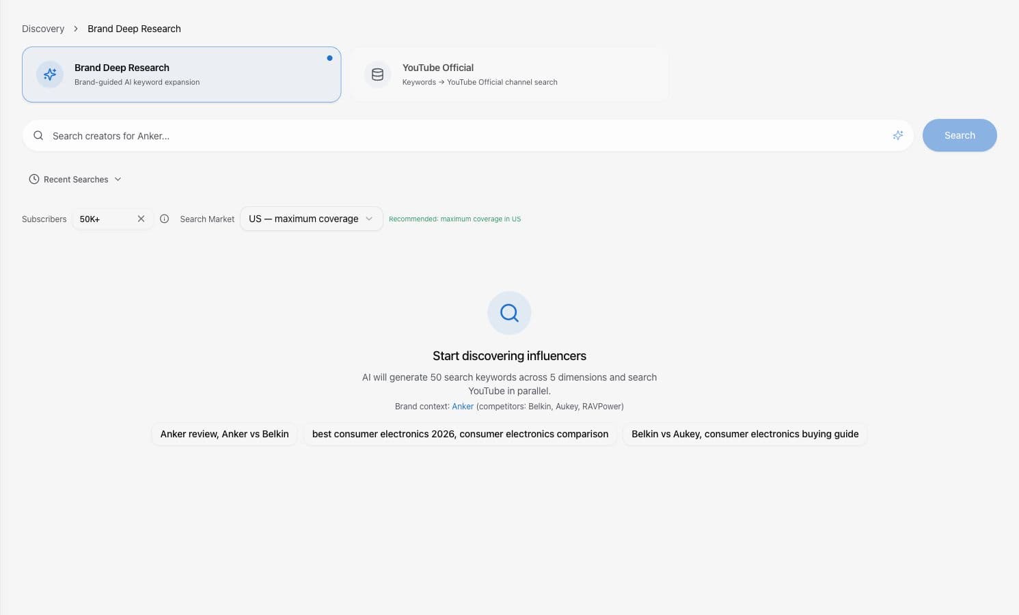Screen dimensions: 1019x615
Task: Select the YouTube Official mode card
Action: (509, 74)
